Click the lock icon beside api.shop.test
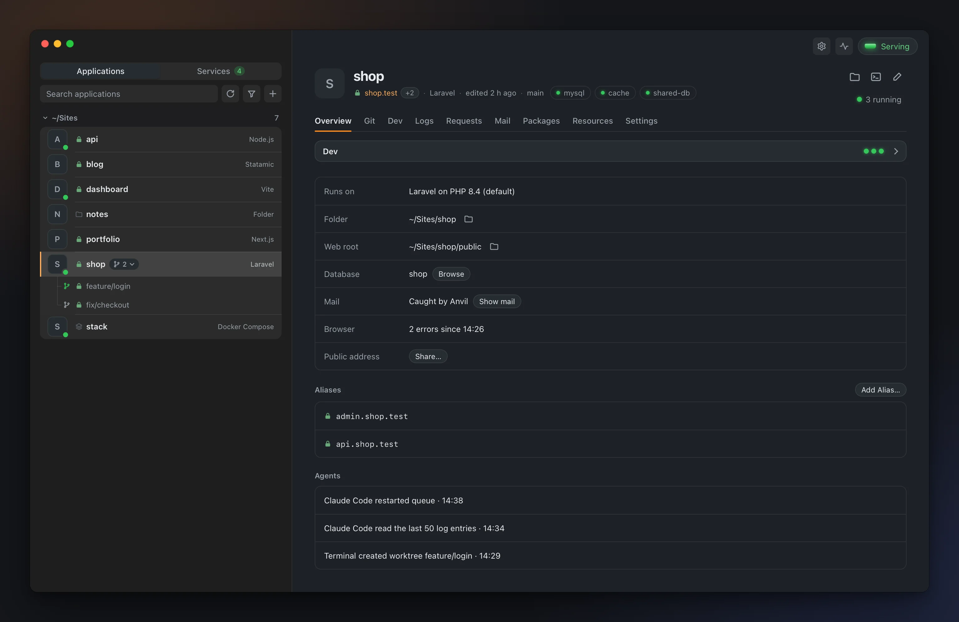The height and width of the screenshot is (622, 959). point(327,443)
